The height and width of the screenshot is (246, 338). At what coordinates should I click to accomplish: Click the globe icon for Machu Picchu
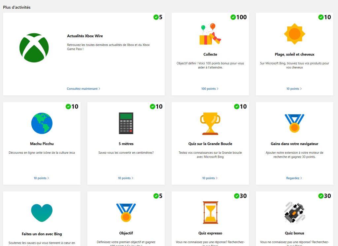(42, 123)
